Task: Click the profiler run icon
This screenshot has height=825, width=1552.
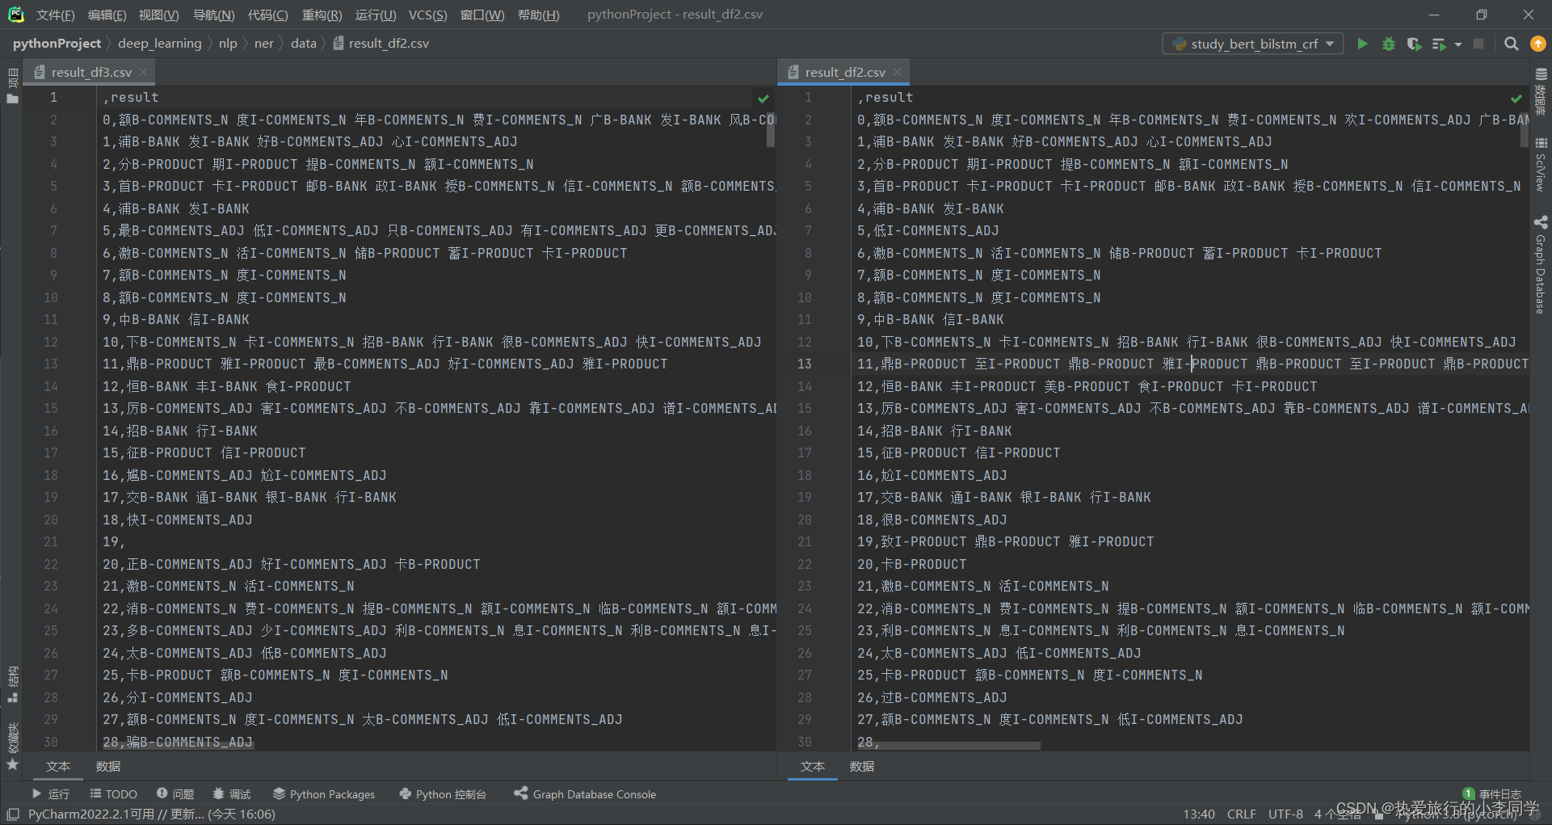Action: click(x=1439, y=44)
